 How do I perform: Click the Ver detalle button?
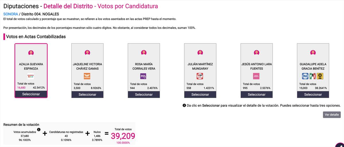332,114
